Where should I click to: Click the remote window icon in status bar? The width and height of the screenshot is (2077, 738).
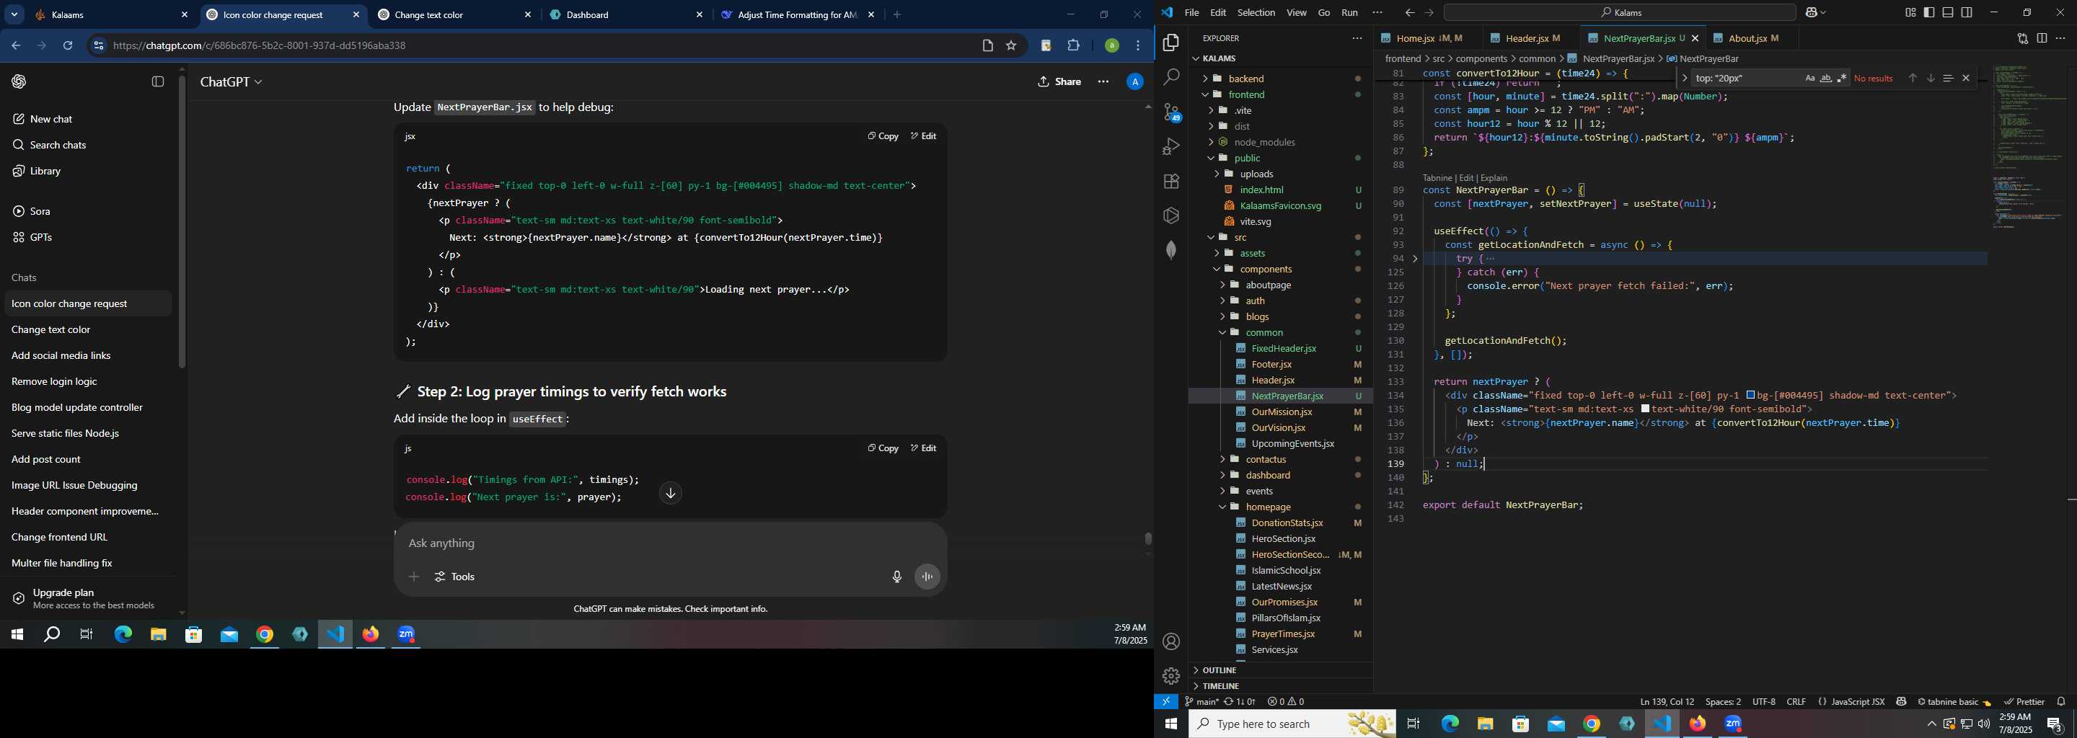click(x=1166, y=702)
